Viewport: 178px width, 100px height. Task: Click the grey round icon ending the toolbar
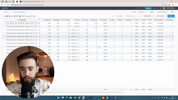34,16
